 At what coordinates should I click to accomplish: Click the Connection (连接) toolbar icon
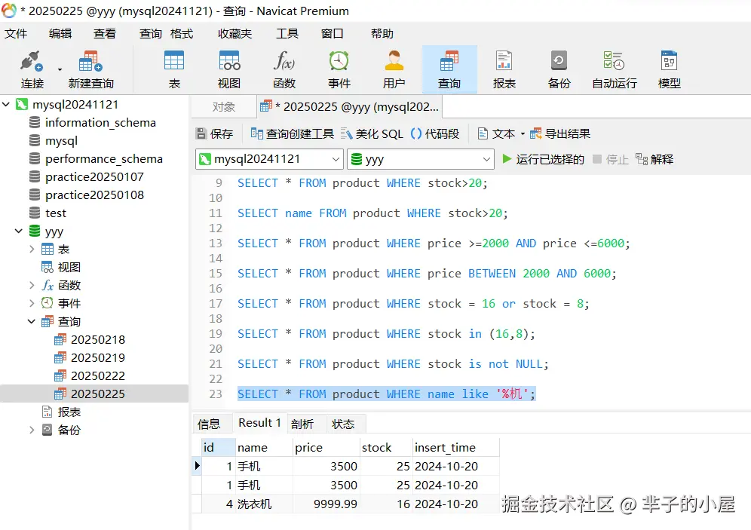(32, 70)
